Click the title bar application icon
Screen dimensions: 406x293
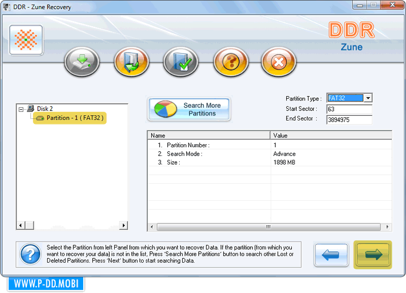click(x=7, y=7)
